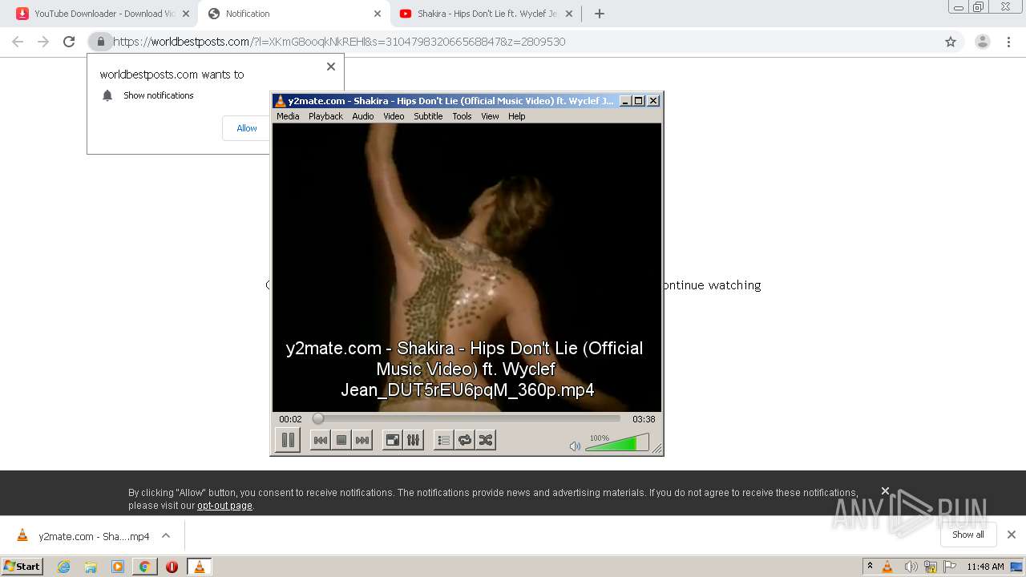Image resolution: width=1026 pixels, height=577 pixels.
Task: Click VLC cone icon in title bar
Action: 280,101
